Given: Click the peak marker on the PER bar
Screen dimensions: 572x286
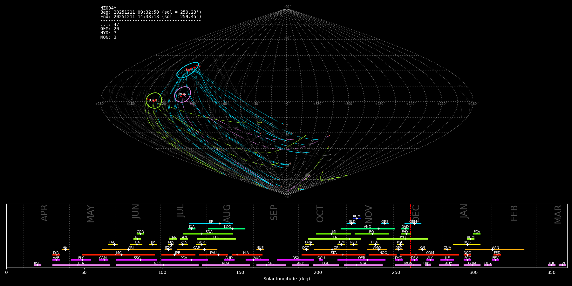Looking at the screenshot, I should pyautogui.click(x=225, y=239).
